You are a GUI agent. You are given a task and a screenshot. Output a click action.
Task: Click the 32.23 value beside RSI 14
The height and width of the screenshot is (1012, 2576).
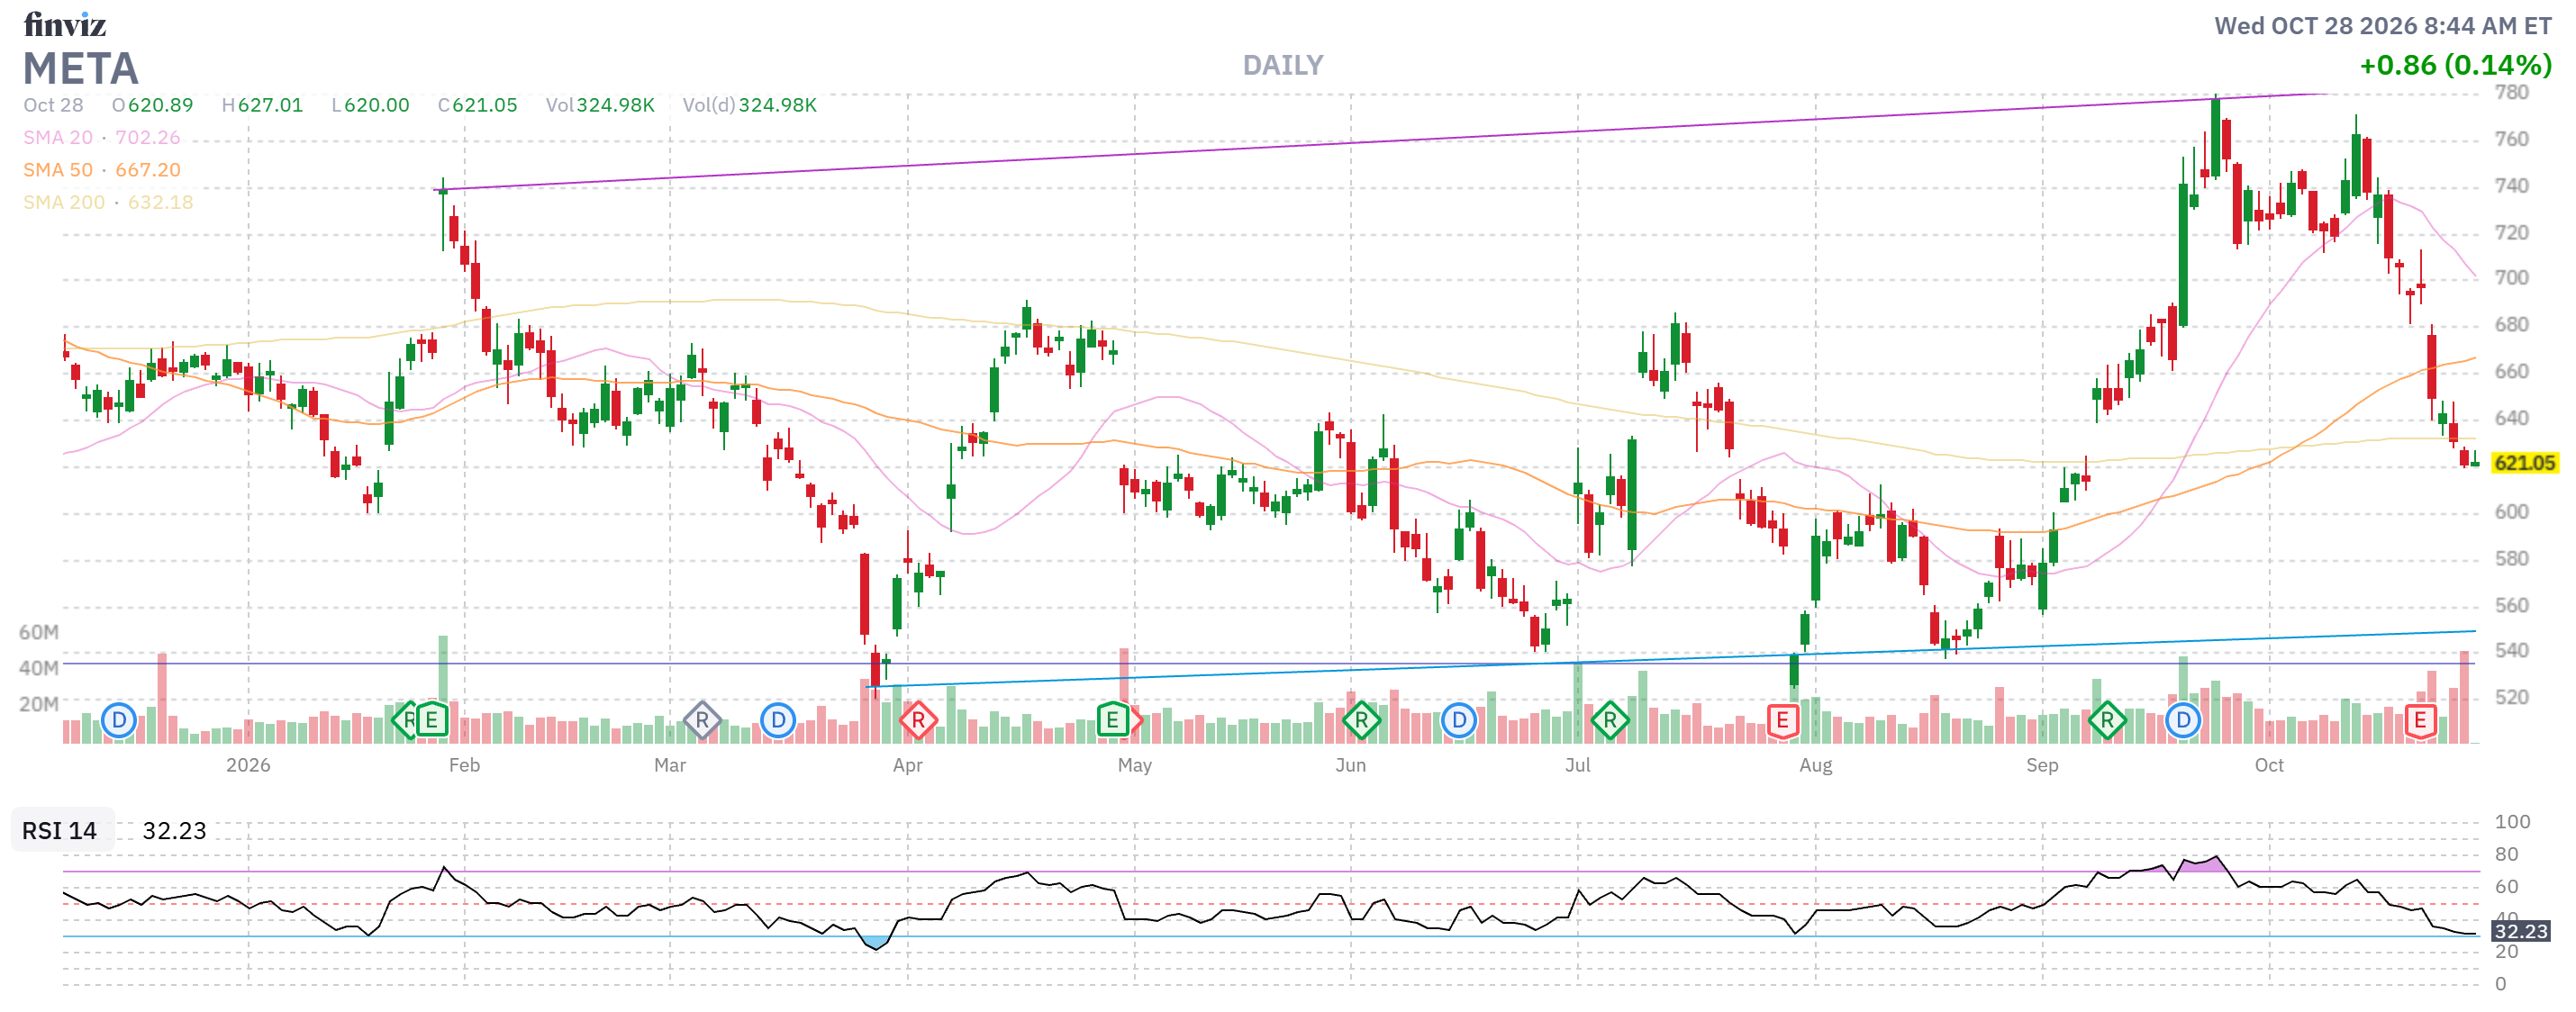(x=174, y=831)
